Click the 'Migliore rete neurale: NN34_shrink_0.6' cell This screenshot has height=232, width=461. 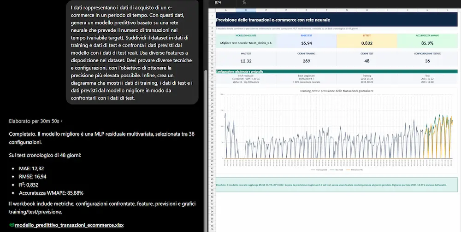tap(246, 43)
